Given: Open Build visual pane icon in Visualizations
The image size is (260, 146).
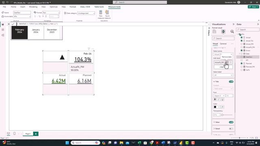Looking at the screenshot, I should point(214,32).
